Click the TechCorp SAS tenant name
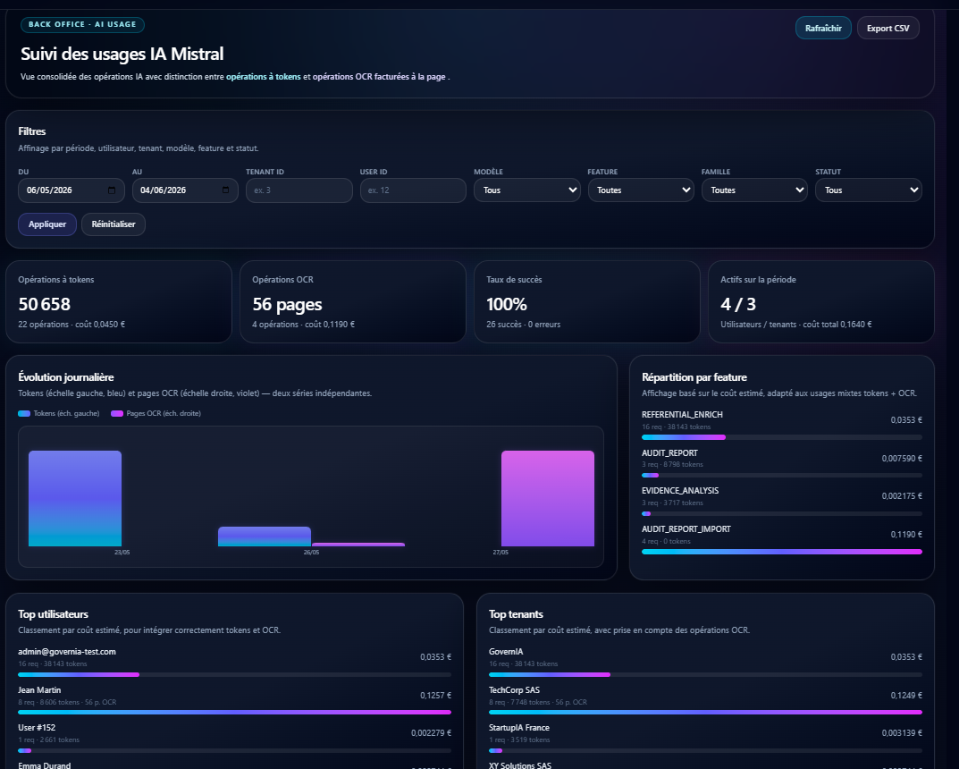Viewport: 959px width, 769px height. point(515,690)
